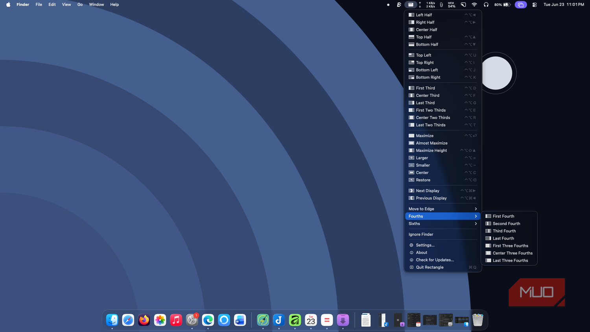This screenshot has width=590, height=332.
Task: Toggle the Ignore Finder option
Action: [443, 234]
